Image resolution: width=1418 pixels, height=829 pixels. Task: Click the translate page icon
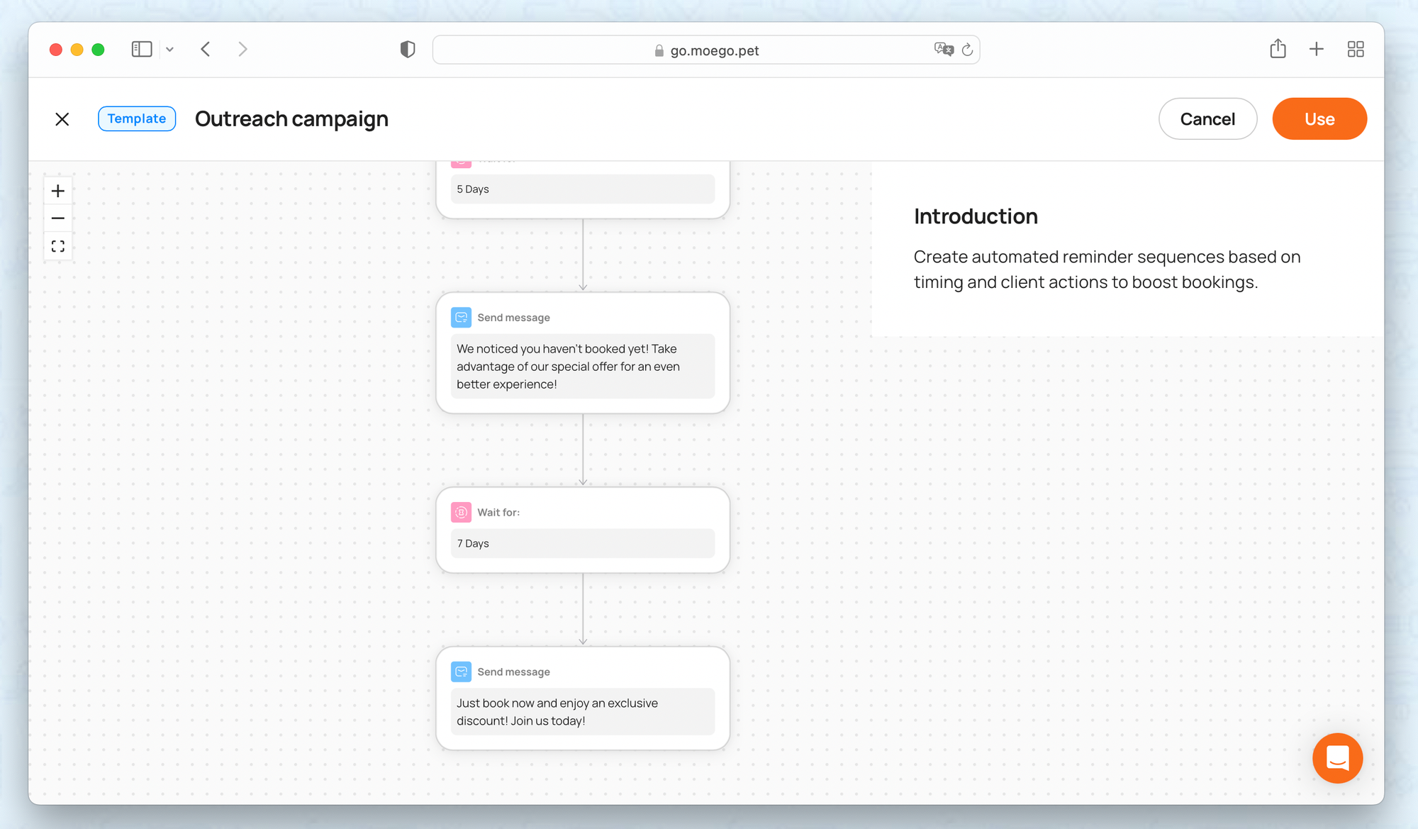pyautogui.click(x=944, y=49)
